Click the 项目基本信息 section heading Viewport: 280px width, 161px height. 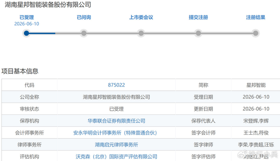pyautogui.click(x=20, y=71)
